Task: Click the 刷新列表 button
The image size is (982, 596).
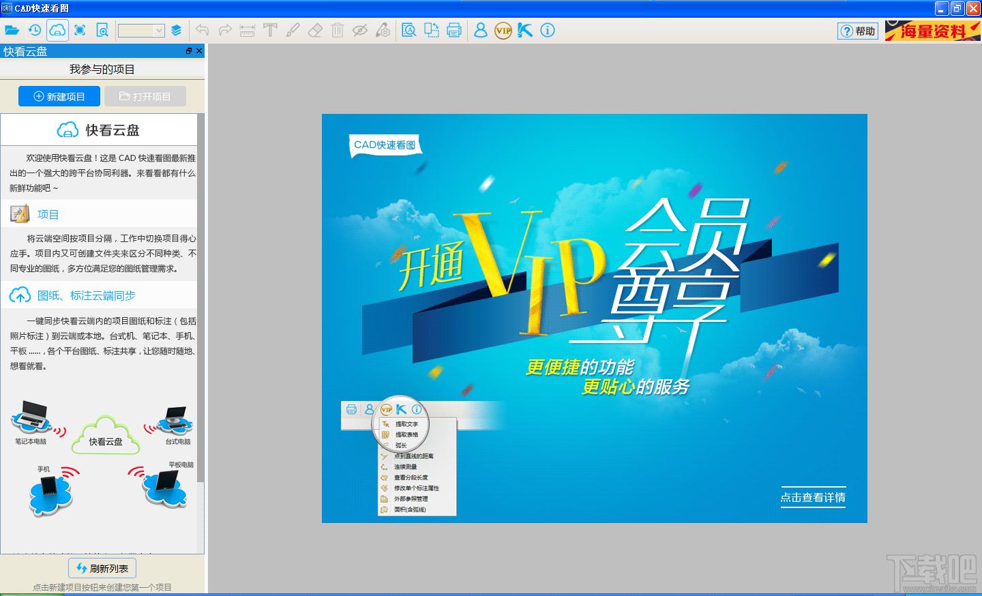Action: coord(102,568)
